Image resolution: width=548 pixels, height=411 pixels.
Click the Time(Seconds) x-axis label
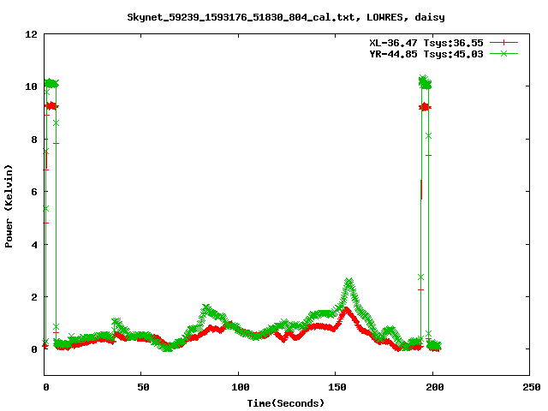(x=285, y=403)
